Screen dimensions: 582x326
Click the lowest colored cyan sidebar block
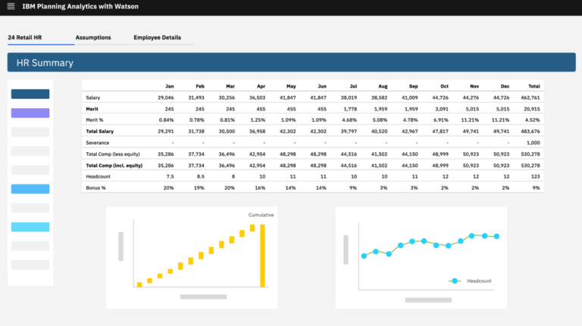tap(30, 227)
